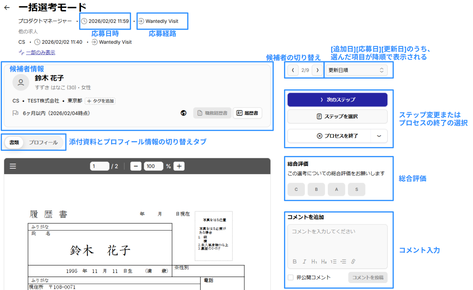Switch to the プロフィール tab

coord(43,142)
